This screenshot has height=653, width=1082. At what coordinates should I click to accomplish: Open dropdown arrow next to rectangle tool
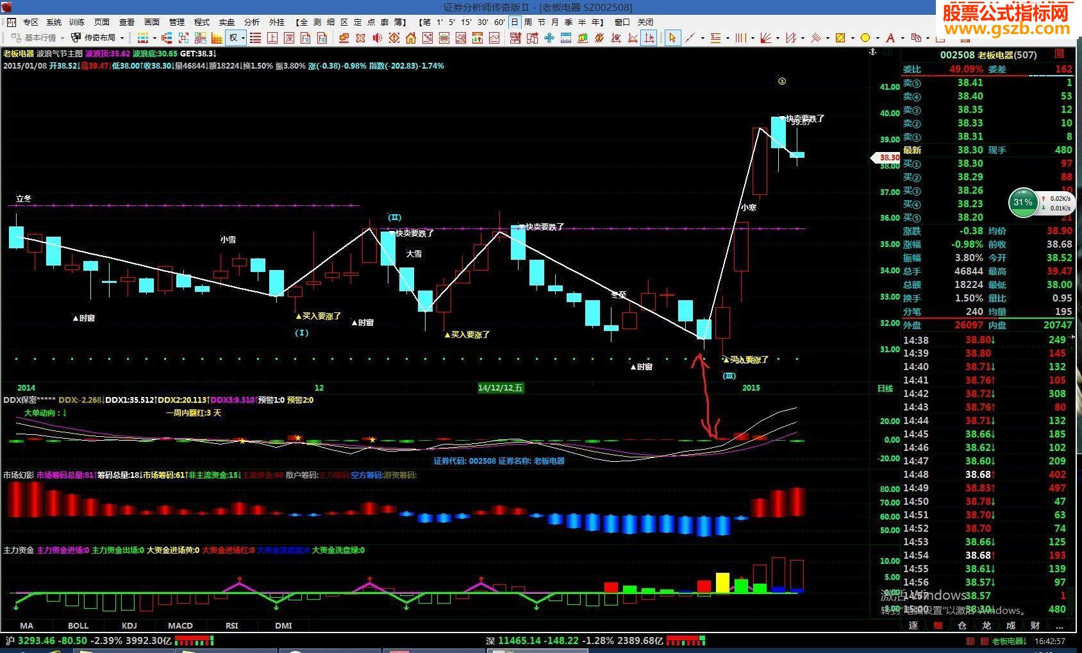pyautogui.click(x=853, y=38)
